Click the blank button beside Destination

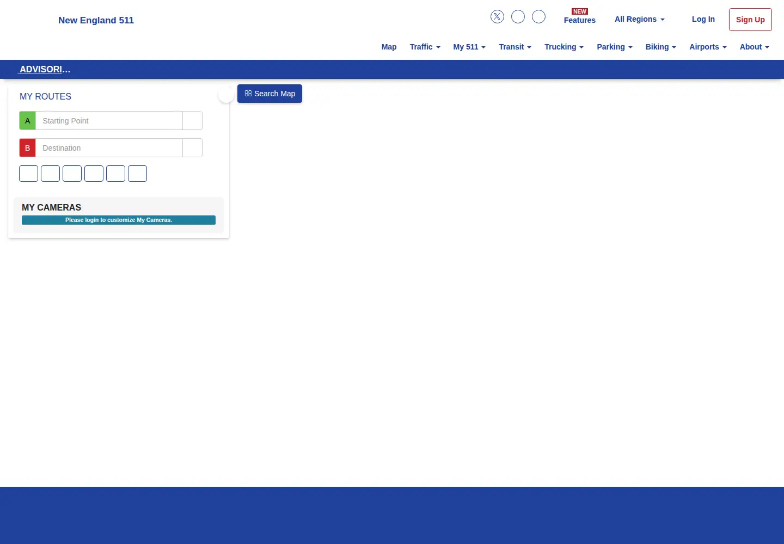coord(192,148)
